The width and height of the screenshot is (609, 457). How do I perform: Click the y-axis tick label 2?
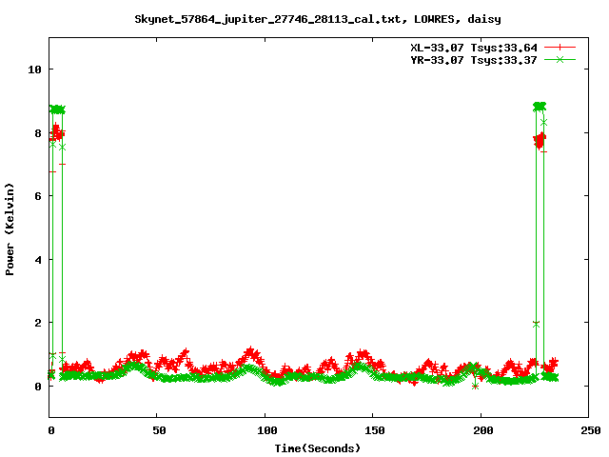coord(38,323)
